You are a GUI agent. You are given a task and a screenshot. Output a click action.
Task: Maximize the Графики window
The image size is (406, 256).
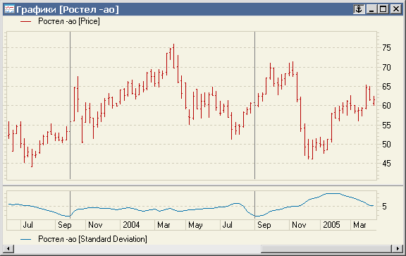coord(383,10)
